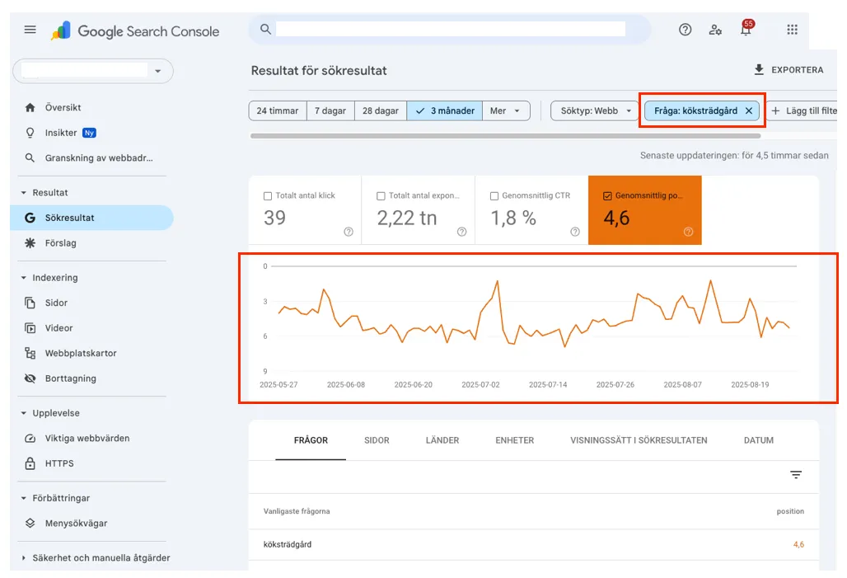Switch to VISNINGSSÄTT I SÖKRESULTATEN tab
This screenshot has width=847, height=578.
(639, 440)
